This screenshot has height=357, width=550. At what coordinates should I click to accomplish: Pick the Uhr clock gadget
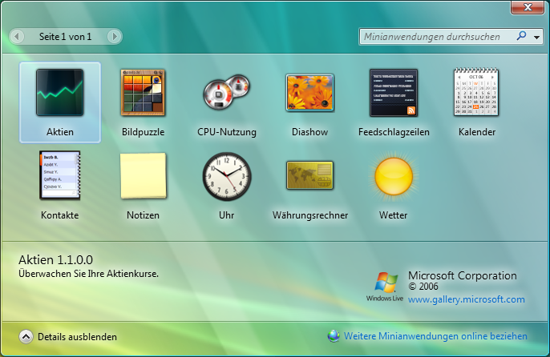point(226,175)
